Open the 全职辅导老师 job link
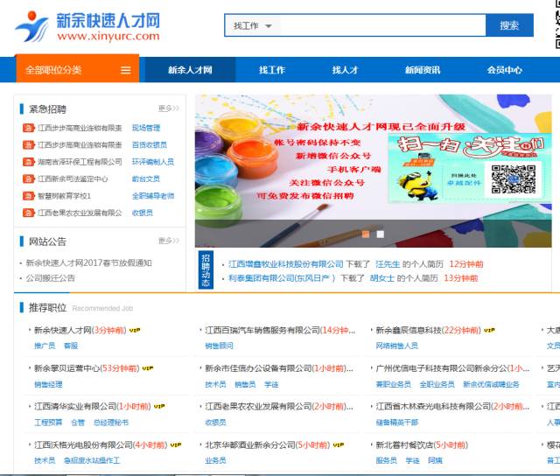Screen dimensions: 560x476 tap(153, 196)
